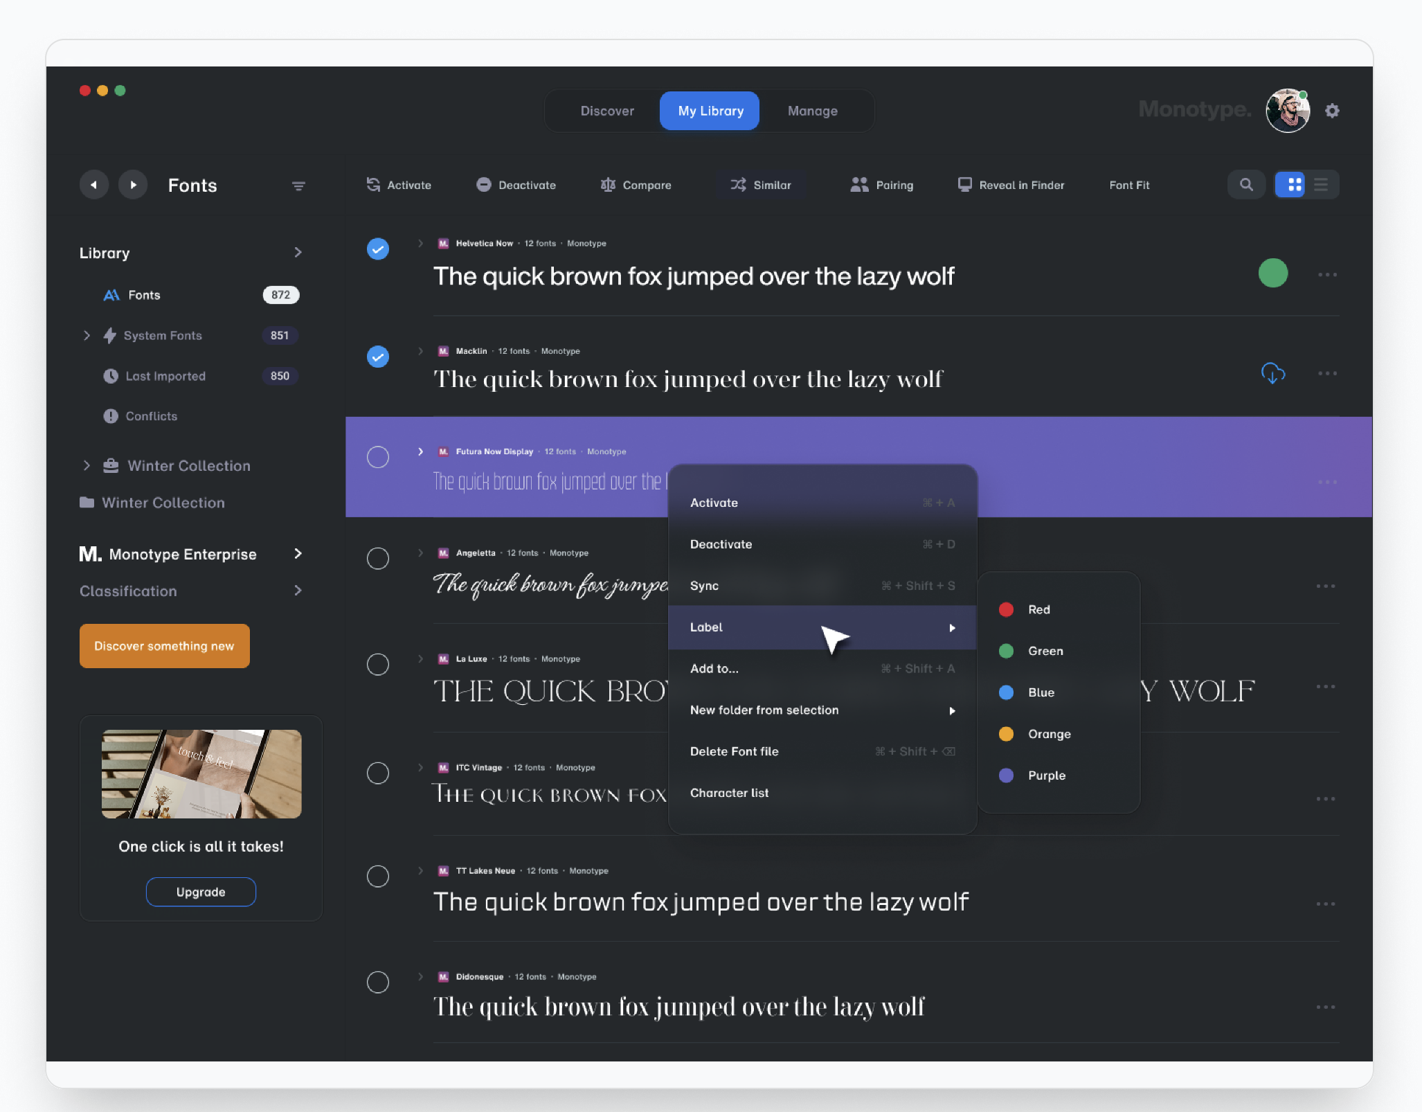Click Discover something new
The image size is (1422, 1112).
(x=164, y=645)
